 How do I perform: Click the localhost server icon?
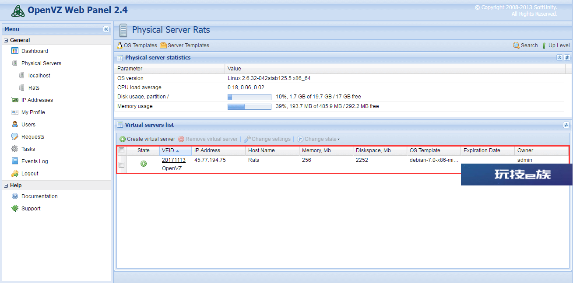tap(22, 76)
